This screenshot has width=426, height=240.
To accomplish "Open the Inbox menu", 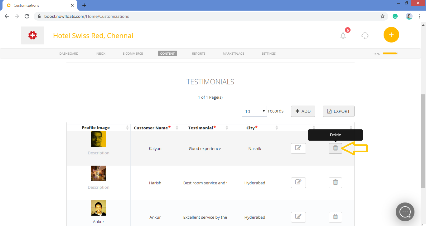I will pyautogui.click(x=100, y=53).
